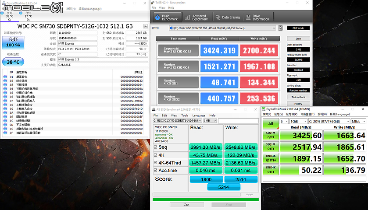
Task: Open TxBENCH Writing data Random number selector
Action: 298,91
